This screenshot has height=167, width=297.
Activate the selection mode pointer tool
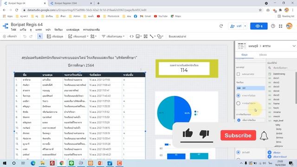[x=40, y=36]
